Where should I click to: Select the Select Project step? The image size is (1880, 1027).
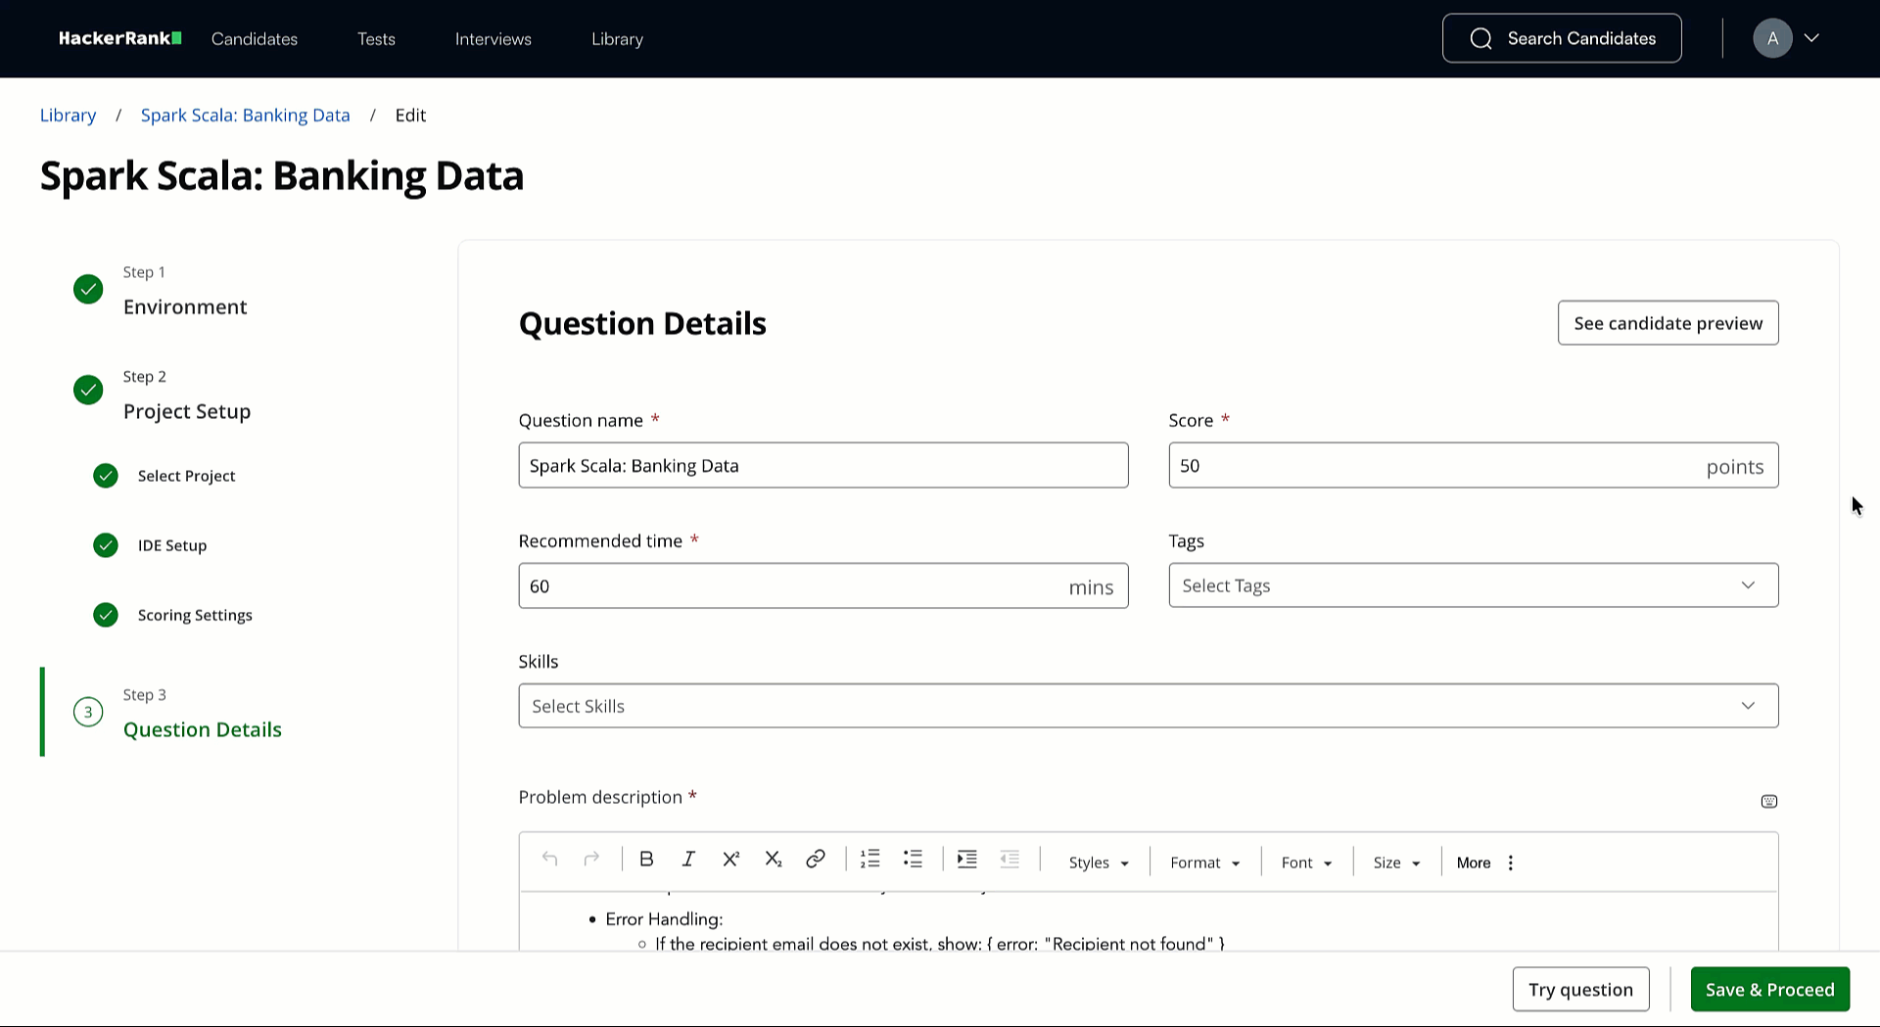click(186, 476)
